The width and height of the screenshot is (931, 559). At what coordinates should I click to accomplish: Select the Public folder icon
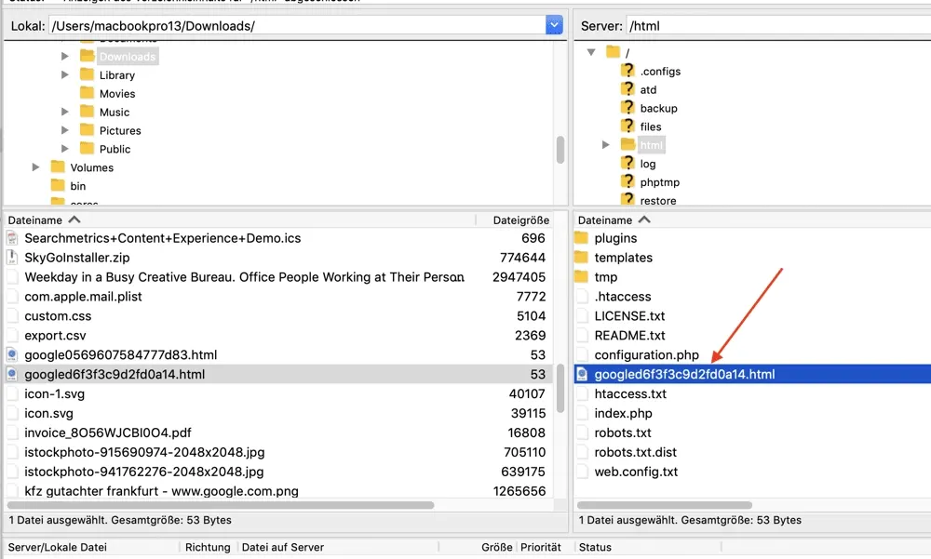pos(88,148)
